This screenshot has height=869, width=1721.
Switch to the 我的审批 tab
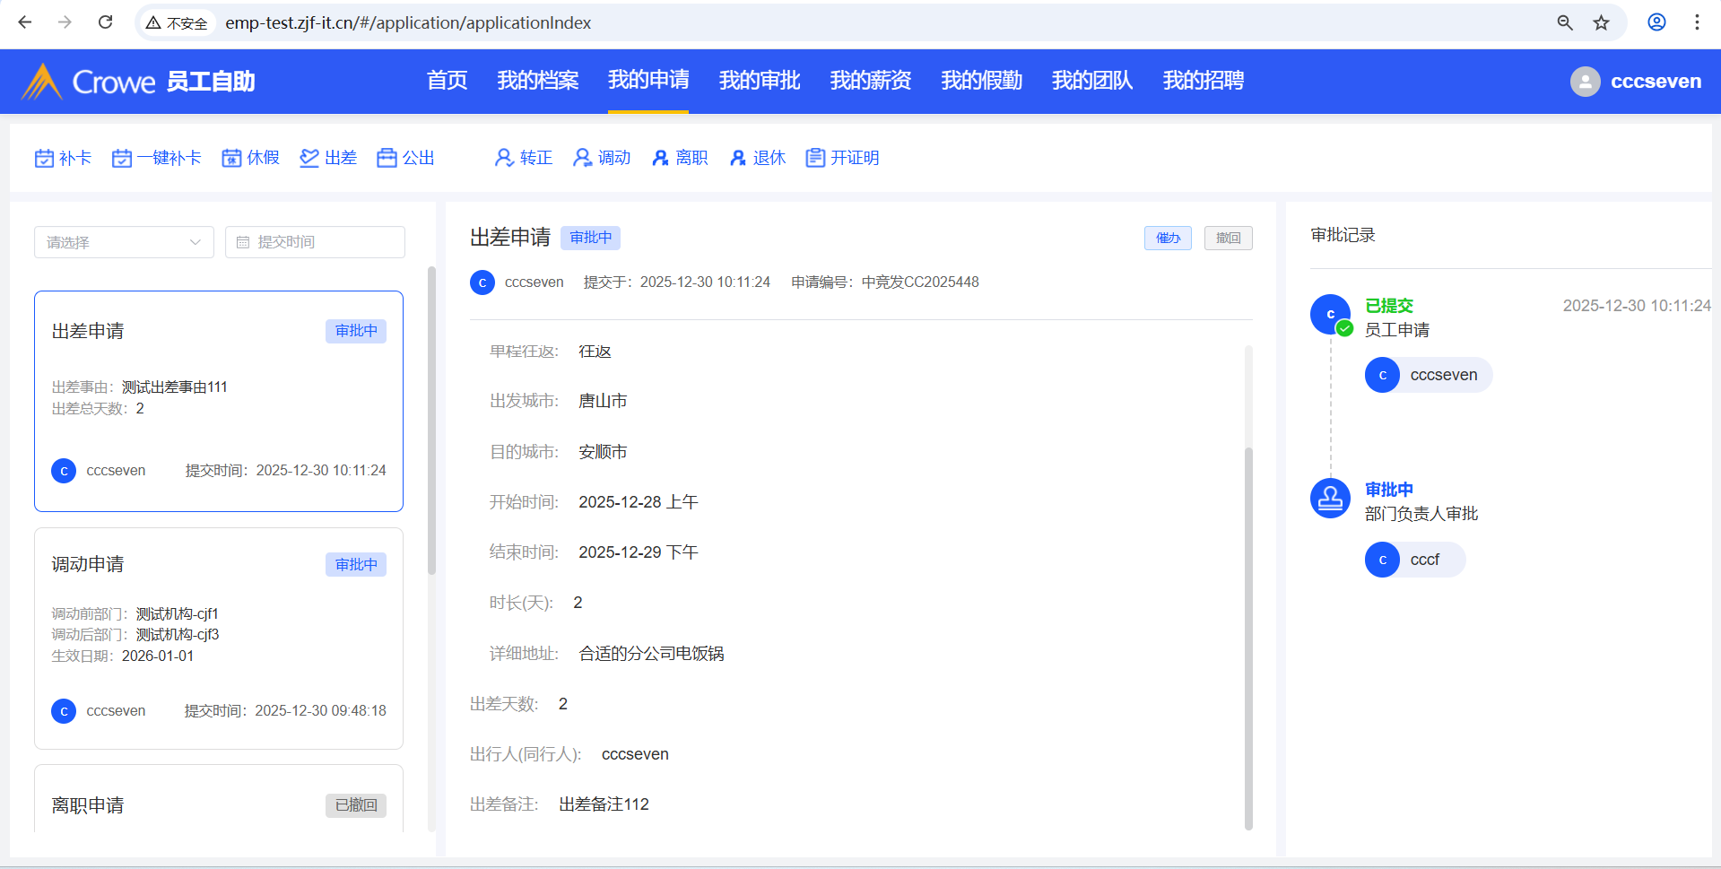[x=759, y=81]
